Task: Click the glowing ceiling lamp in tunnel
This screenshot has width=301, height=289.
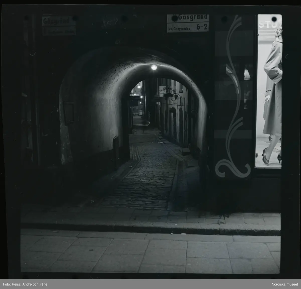Action: pyautogui.click(x=154, y=67)
